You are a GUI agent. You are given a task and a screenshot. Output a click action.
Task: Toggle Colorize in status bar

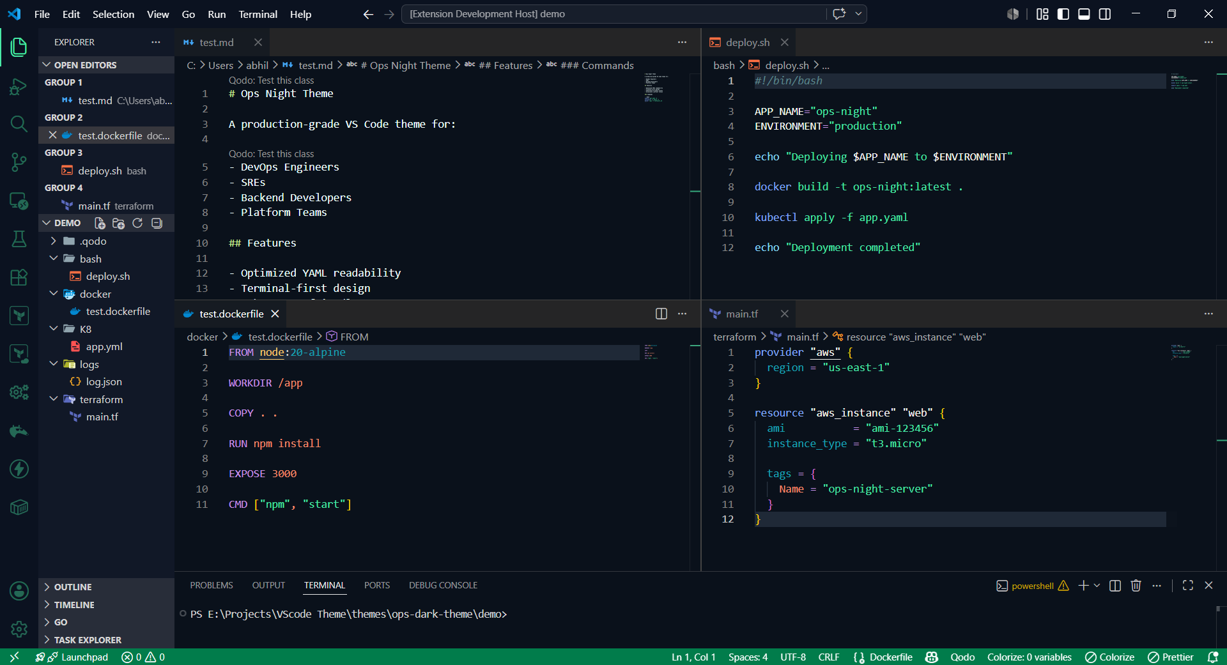point(1109,657)
